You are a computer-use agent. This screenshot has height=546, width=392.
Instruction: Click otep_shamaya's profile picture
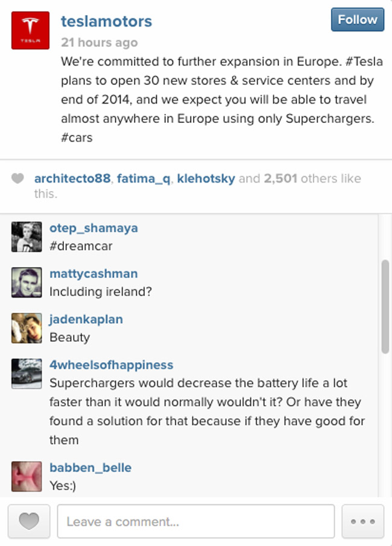pyautogui.click(x=26, y=235)
